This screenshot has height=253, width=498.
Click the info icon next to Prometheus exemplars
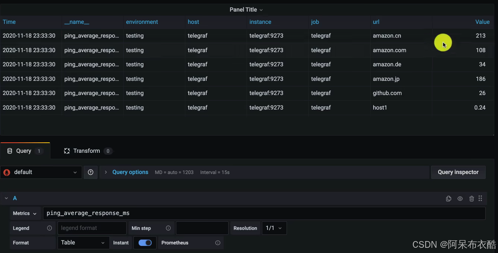coord(218,243)
